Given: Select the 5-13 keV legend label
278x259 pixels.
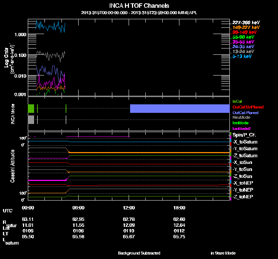Looking at the screenshot, I should (x=242, y=56).
